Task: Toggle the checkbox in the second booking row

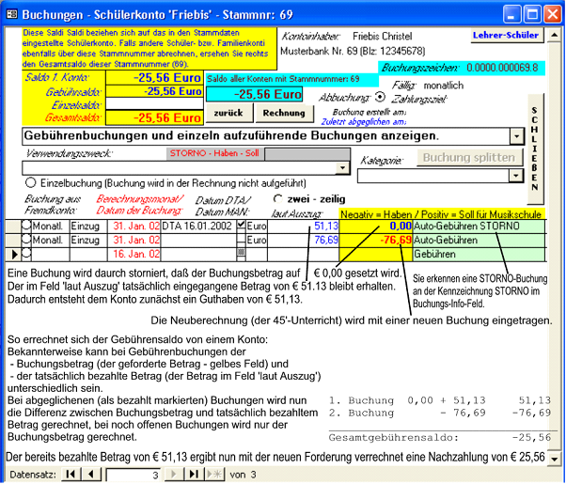Action: 242,241
